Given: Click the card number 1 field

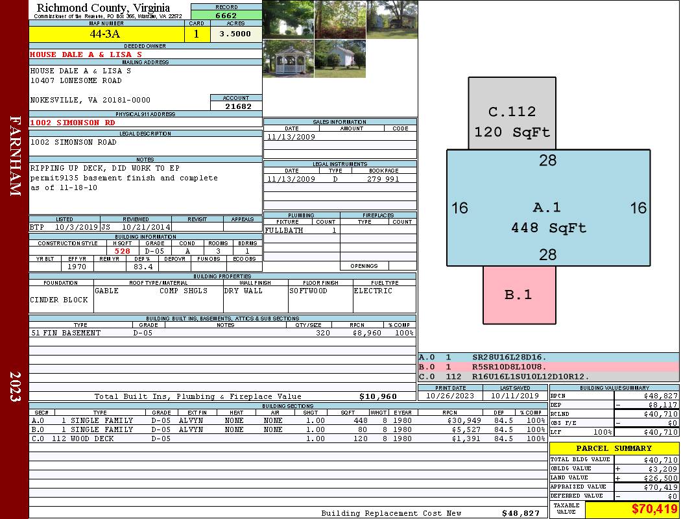Looking at the screenshot, I should (x=197, y=34).
